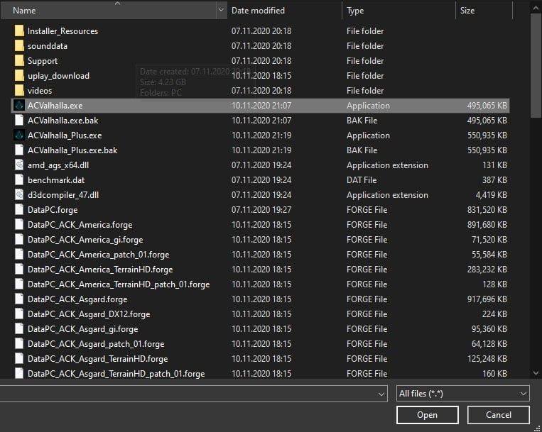Click the scrollbar down arrow

click(536, 372)
